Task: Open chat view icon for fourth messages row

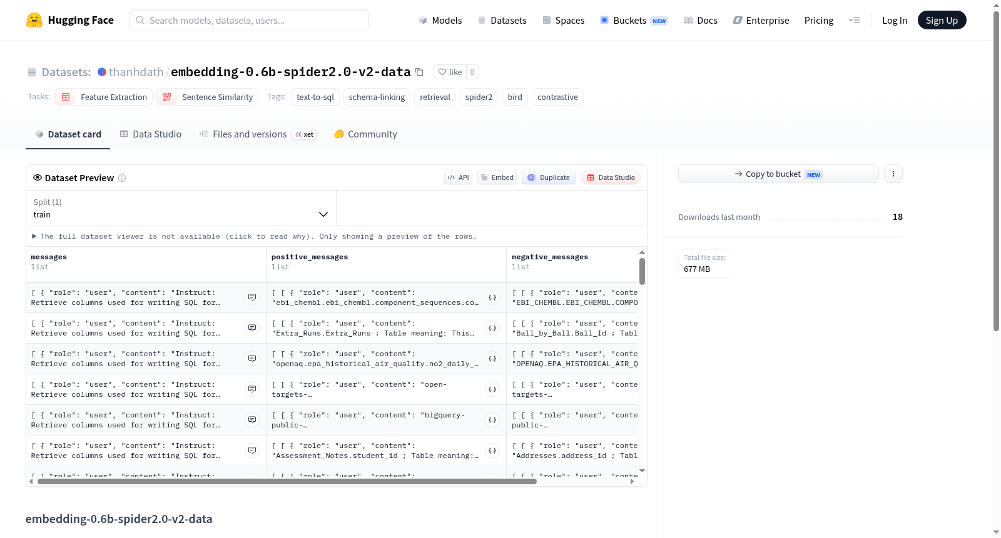Action: tap(252, 389)
